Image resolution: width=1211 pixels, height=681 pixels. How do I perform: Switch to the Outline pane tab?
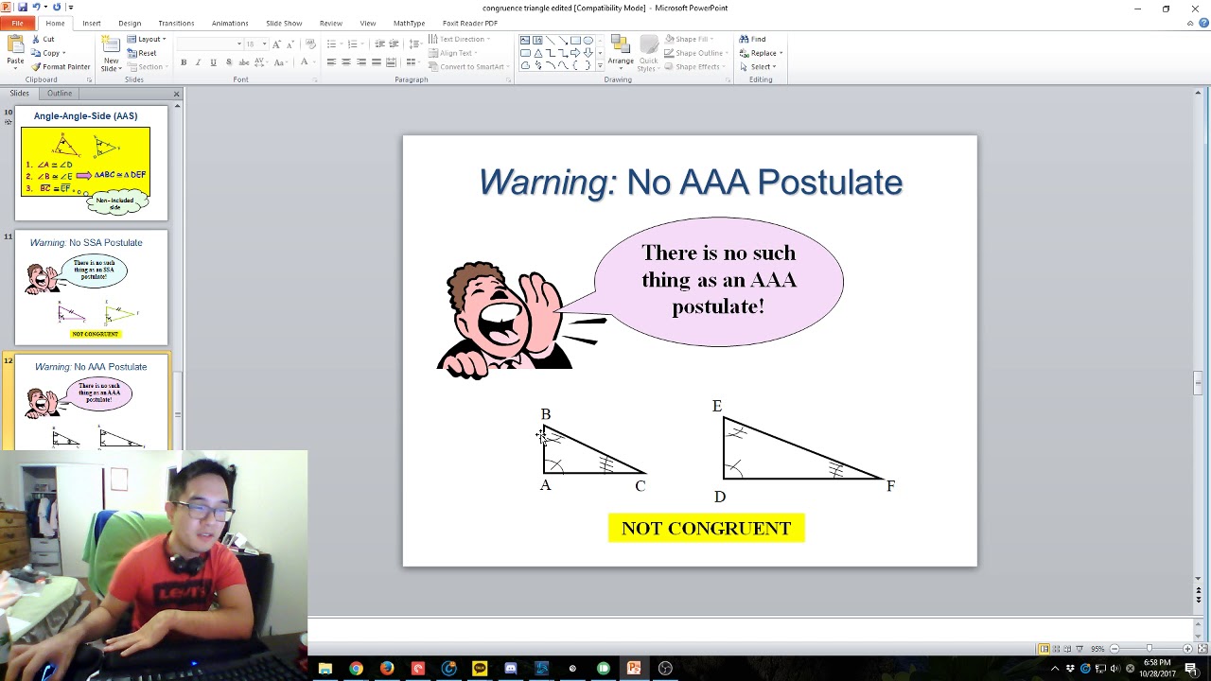click(60, 94)
